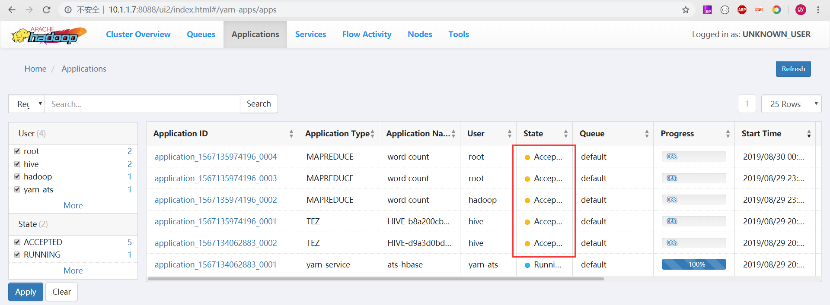This screenshot has width=830, height=305.
Task: Uncheck the ACCEPTED state filter
Action: [17, 242]
